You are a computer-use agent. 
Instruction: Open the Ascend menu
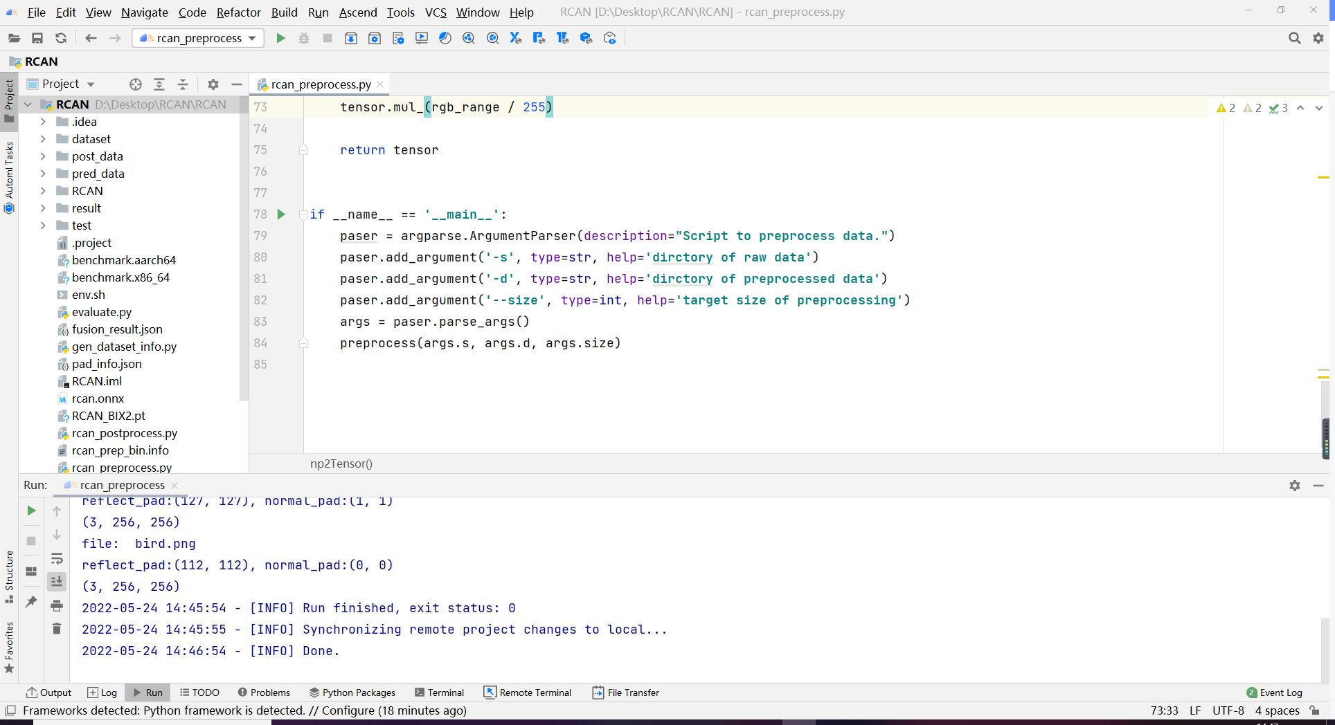pos(358,12)
